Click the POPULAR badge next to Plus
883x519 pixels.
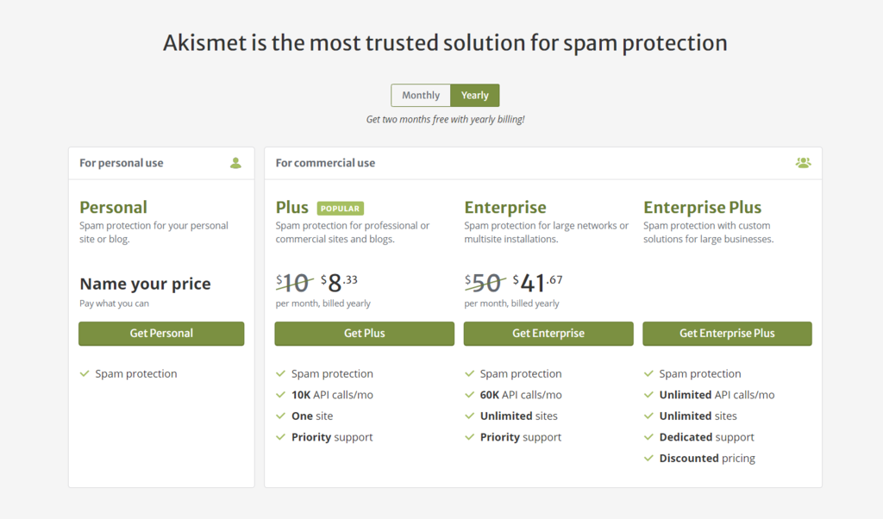click(341, 209)
